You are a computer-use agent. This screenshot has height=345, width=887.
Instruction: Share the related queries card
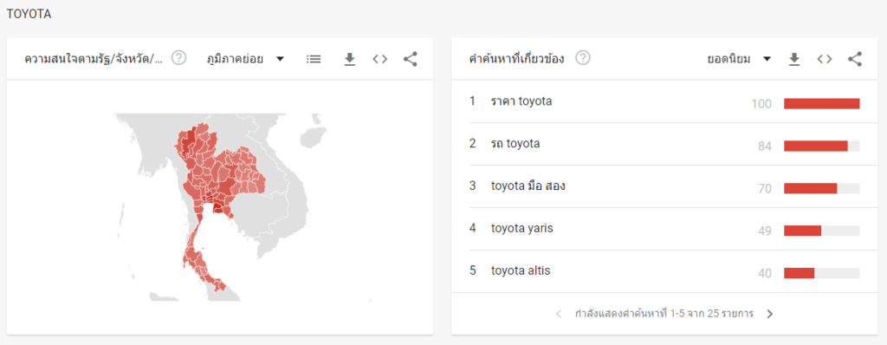point(855,59)
